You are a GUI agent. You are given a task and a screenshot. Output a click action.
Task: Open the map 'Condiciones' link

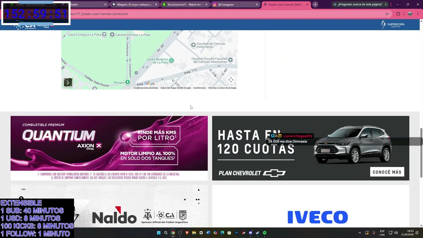tap(199, 88)
